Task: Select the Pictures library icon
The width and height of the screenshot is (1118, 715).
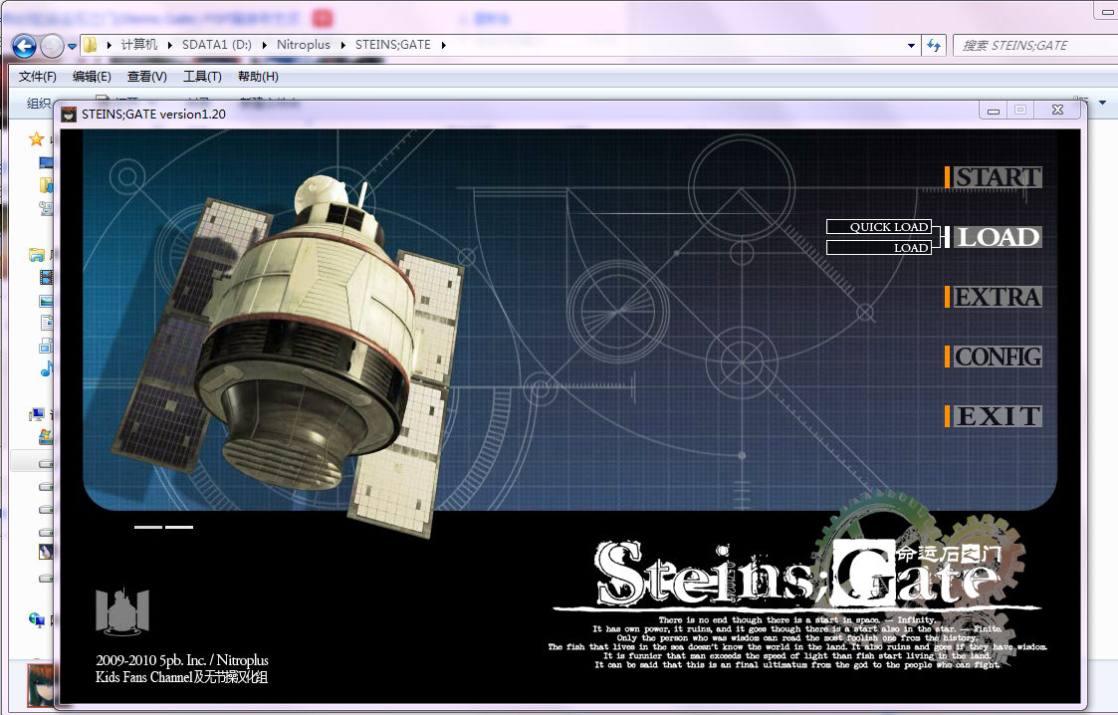Action: tap(47, 301)
